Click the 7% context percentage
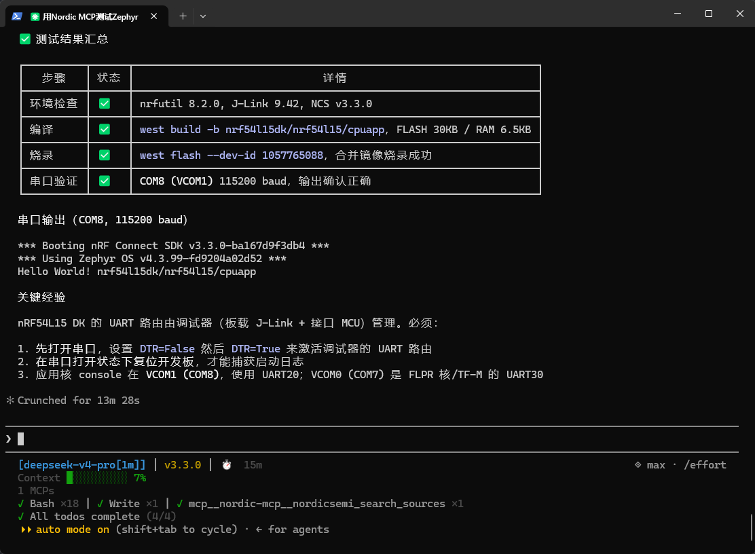This screenshot has height=554, width=755. click(x=140, y=478)
